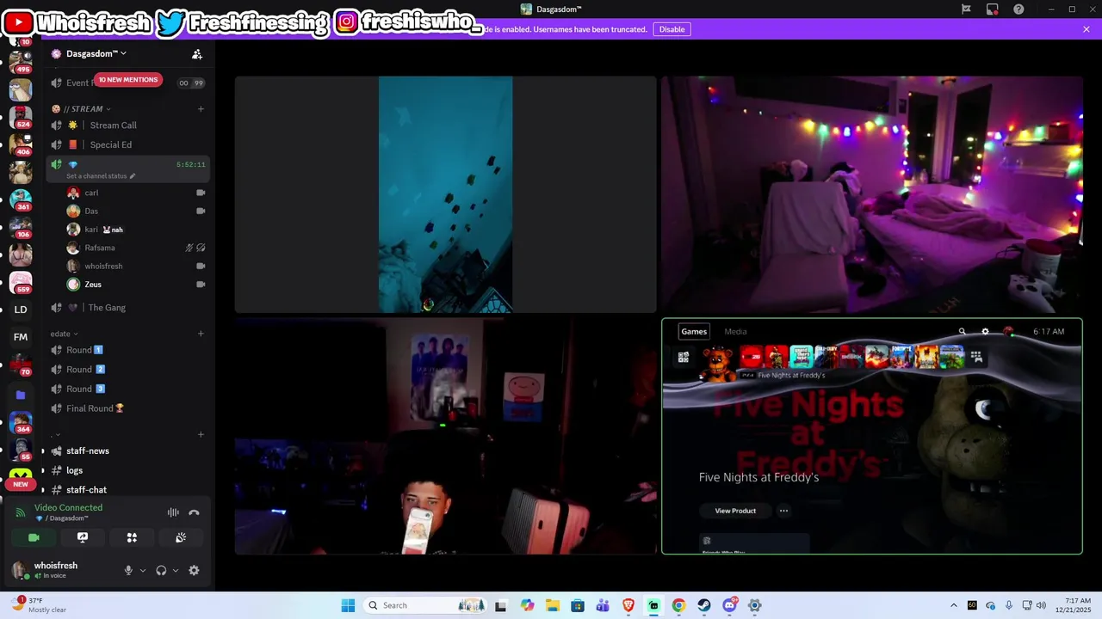Jump to the 10 New Mentions pill
The image size is (1102, 619).
click(x=127, y=80)
